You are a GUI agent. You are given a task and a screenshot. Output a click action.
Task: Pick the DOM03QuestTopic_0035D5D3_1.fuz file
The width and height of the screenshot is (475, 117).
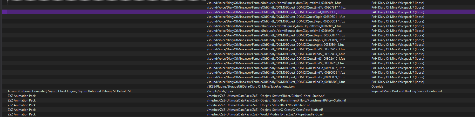click(276, 21)
